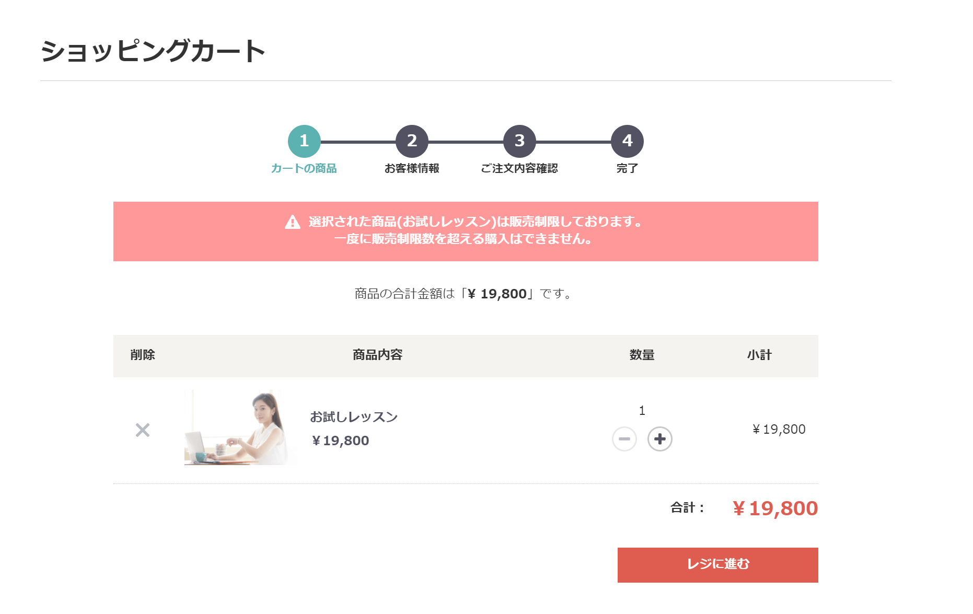Click the ショッピングカート page heading
973x614 pixels.
click(153, 51)
